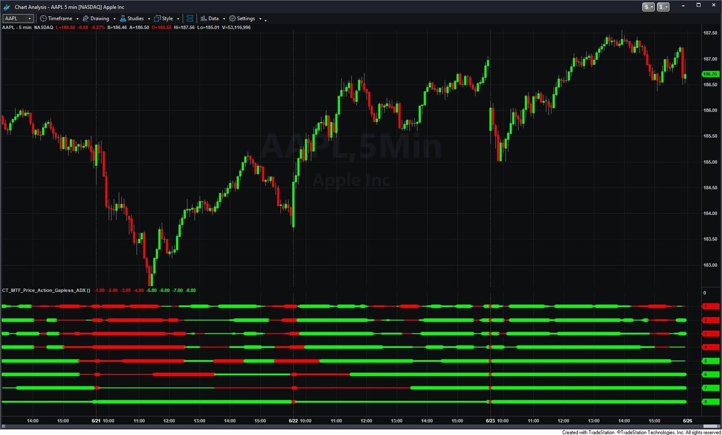The height and width of the screenshot is (435, 722).
Task: Click the "-0.27%" percent change value
Action: 98,27
